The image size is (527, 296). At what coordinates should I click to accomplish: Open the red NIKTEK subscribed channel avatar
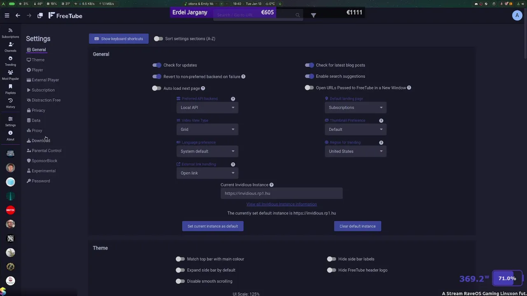coord(10,210)
